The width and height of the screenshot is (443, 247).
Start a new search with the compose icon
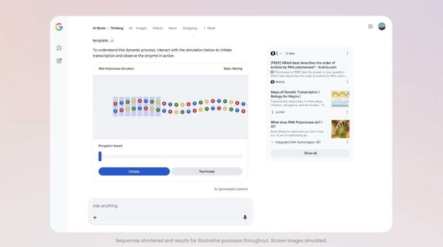(x=59, y=61)
